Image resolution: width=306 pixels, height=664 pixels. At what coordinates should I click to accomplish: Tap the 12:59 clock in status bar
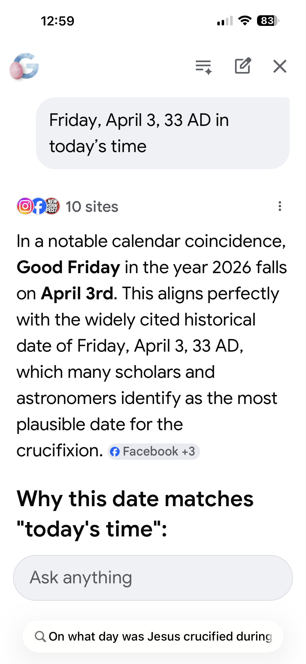click(57, 21)
